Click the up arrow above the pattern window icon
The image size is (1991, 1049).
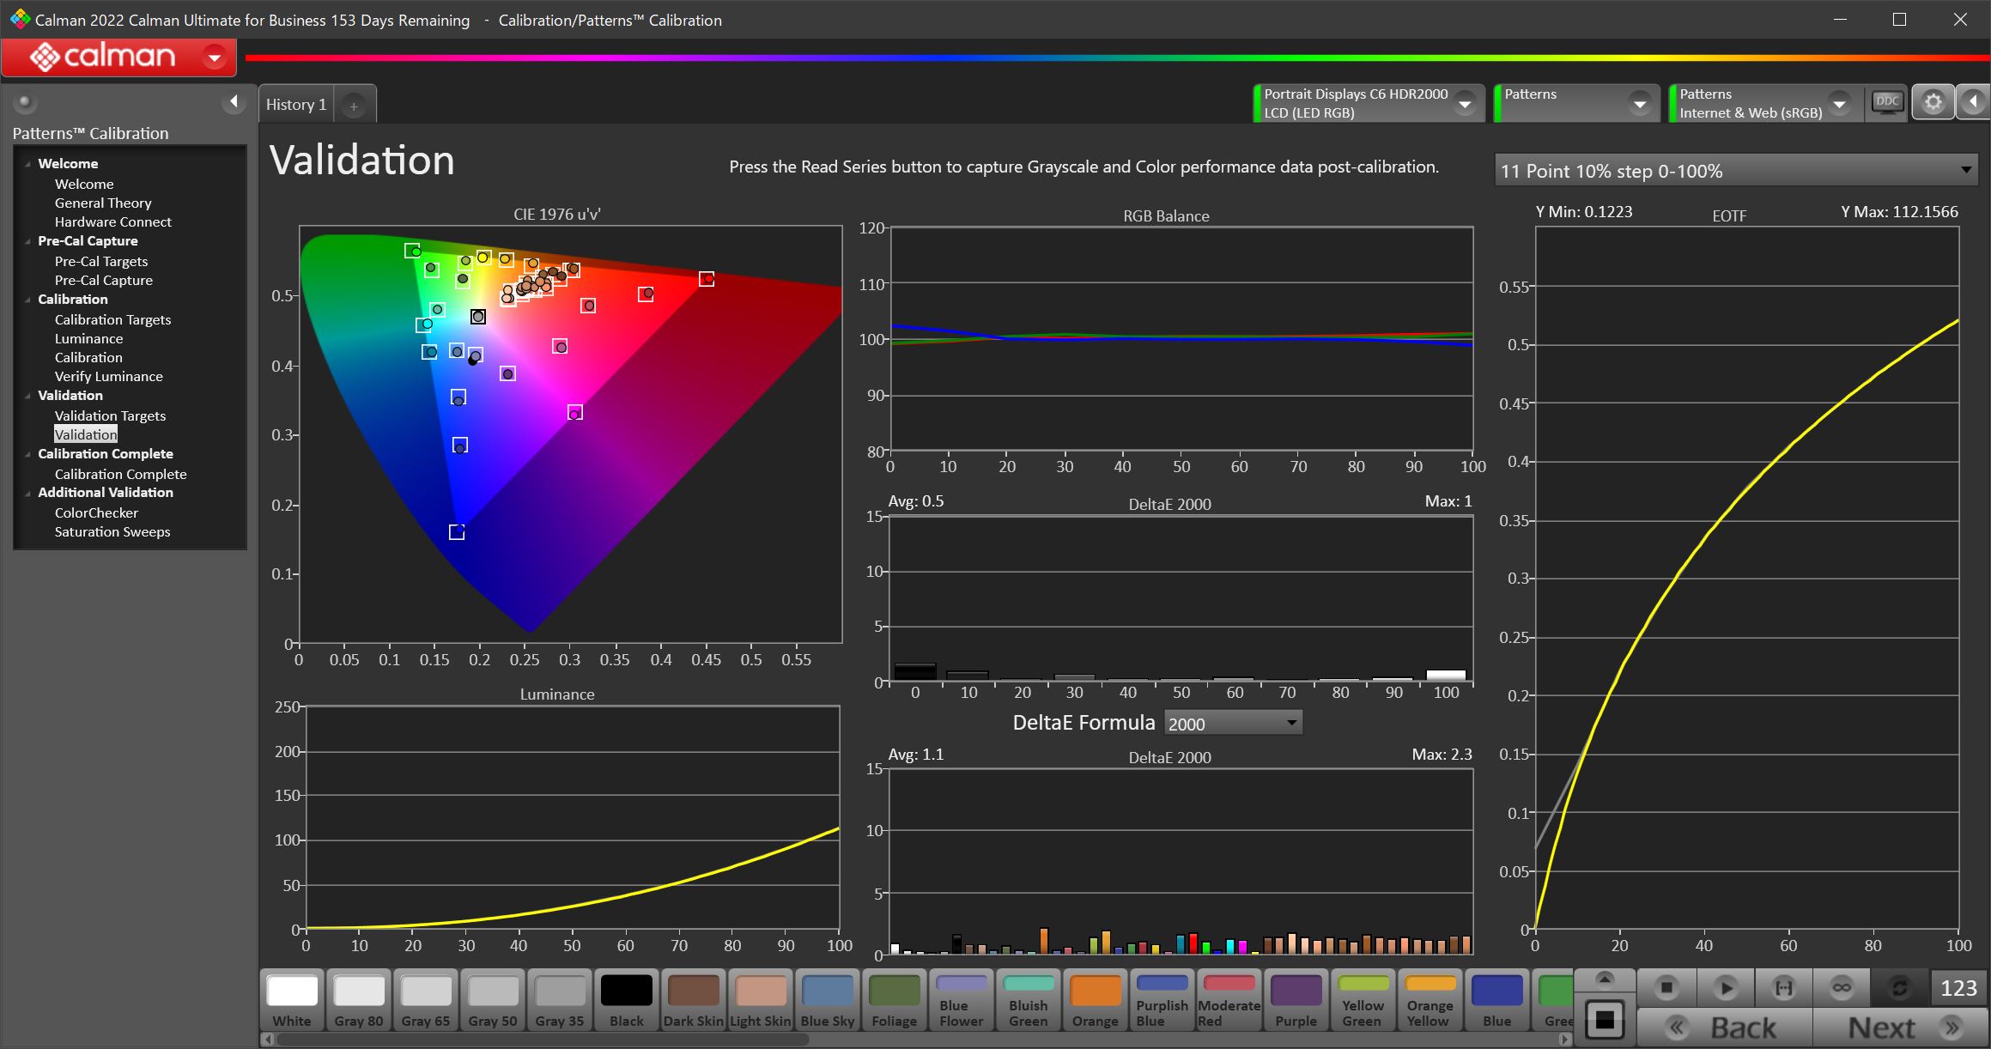click(x=1604, y=979)
